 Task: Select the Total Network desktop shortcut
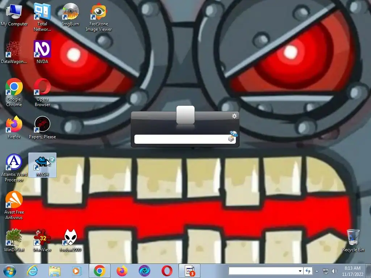pyautogui.click(x=42, y=17)
